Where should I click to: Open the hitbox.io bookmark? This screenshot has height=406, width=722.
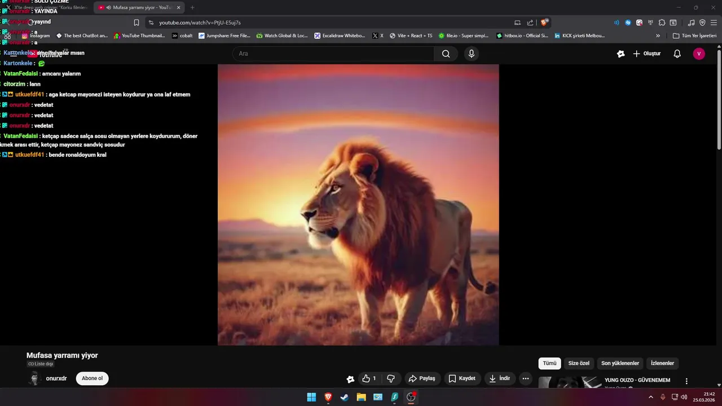click(522, 36)
